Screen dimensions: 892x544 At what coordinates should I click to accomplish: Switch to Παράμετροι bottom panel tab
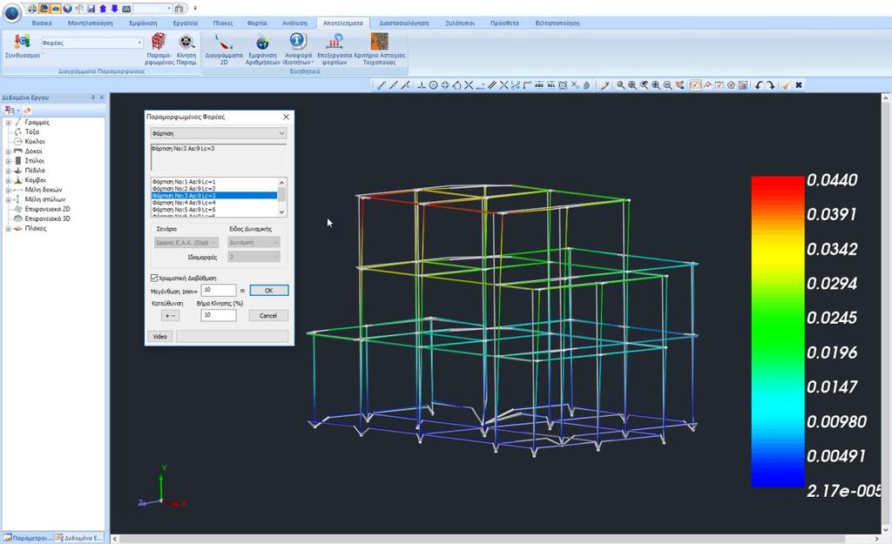coord(27,537)
